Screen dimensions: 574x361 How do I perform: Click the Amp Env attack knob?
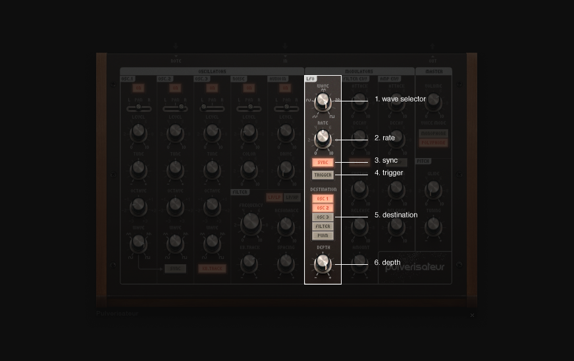pos(396,101)
